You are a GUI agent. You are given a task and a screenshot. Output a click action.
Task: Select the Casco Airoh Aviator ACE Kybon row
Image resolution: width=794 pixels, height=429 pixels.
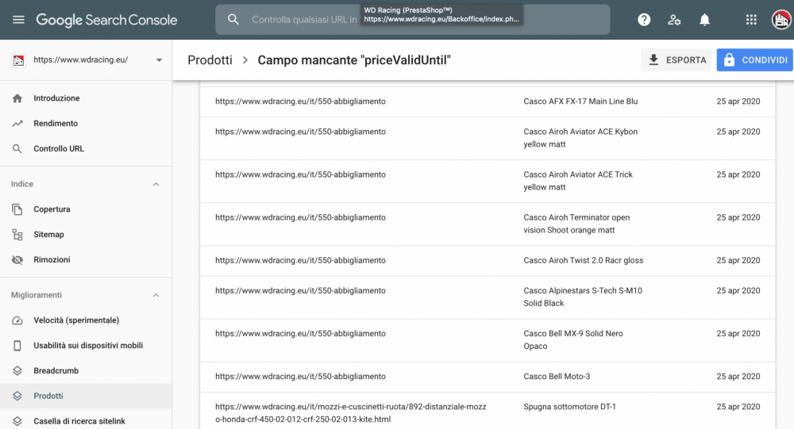click(488, 139)
